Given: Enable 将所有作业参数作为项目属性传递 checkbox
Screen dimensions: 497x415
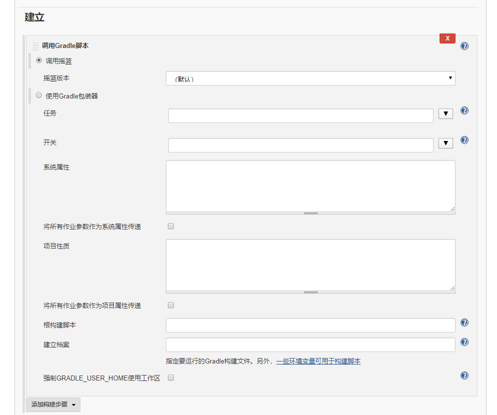Looking at the screenshot, I should 171,305.
